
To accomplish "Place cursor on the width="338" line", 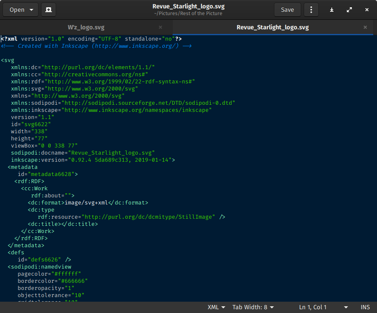I will pos(29,131).
